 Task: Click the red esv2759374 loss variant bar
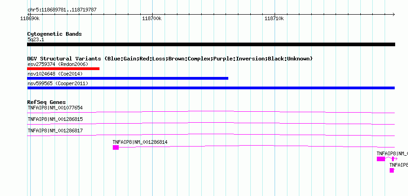(63, 69)
